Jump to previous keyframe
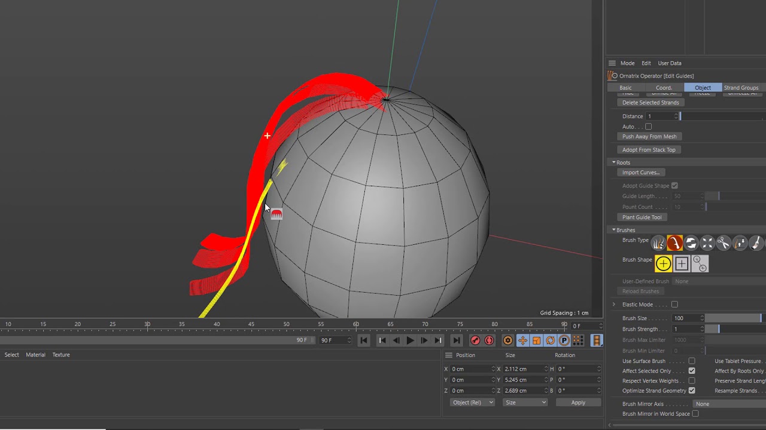This screenshot has height=430, width=766. (382, 340)
